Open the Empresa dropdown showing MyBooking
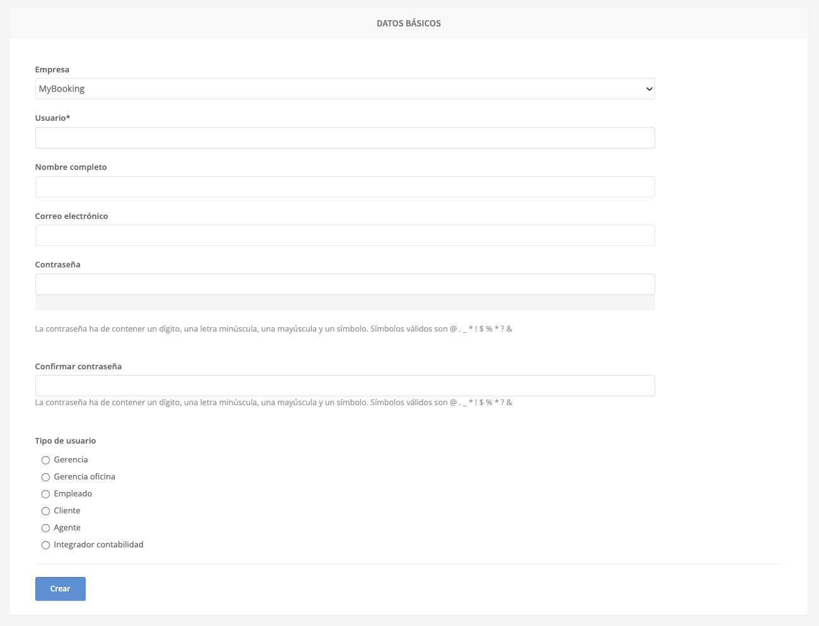Screen dimensions: 819x626 [x=345, y=89]
